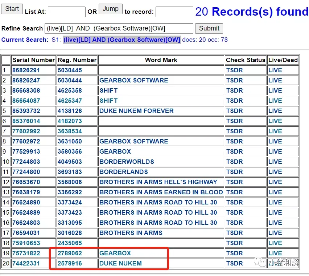The image size is (309, 276).
Task: Open serial number 85668308
Action: click(x=26, y=90)
